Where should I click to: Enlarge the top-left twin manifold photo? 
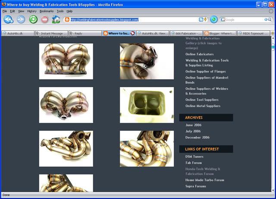pyautogui.click(x=66, y=61)
